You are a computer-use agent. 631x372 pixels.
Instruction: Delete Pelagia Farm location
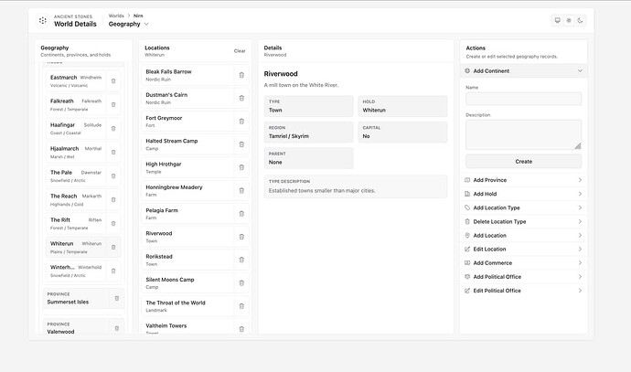pyautogui.click(x=241, y=214)
